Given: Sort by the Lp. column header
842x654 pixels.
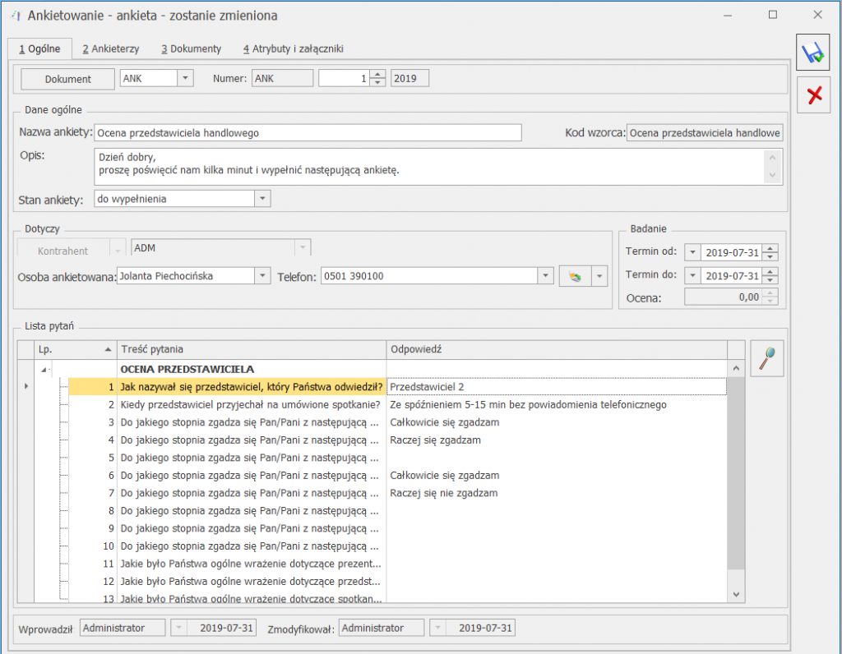Looking at the screenshot, I should coord(75,349).
